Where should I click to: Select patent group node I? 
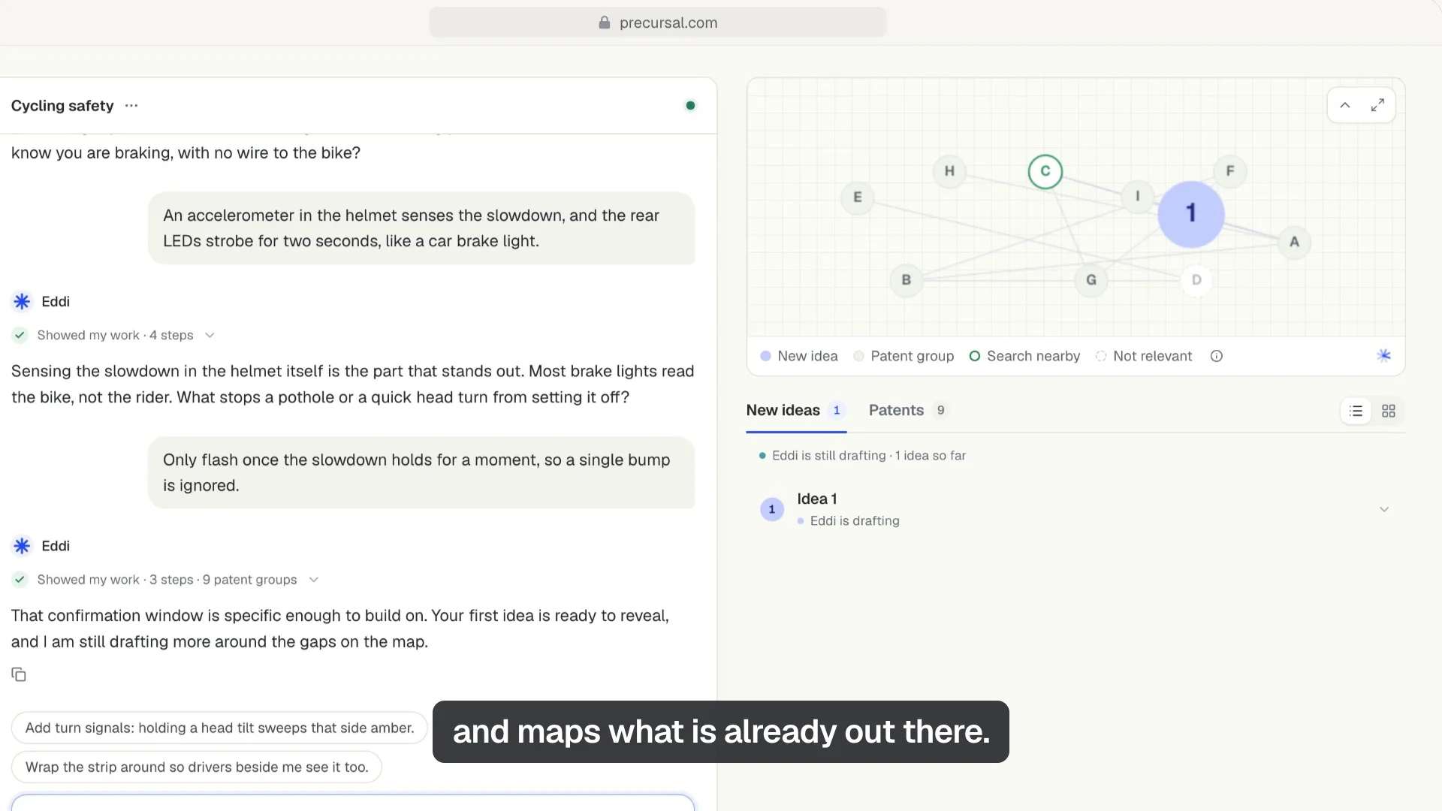coord(1137,197)
